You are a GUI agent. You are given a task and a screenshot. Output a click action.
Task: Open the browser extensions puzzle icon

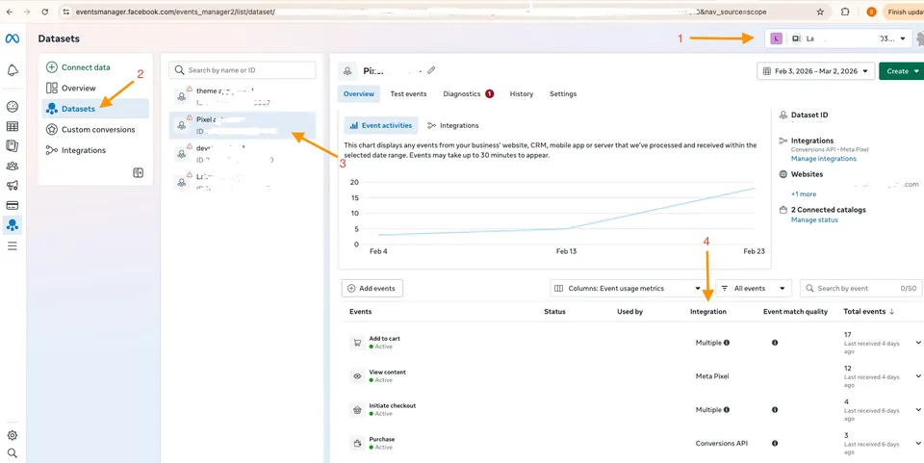(845, 12)
